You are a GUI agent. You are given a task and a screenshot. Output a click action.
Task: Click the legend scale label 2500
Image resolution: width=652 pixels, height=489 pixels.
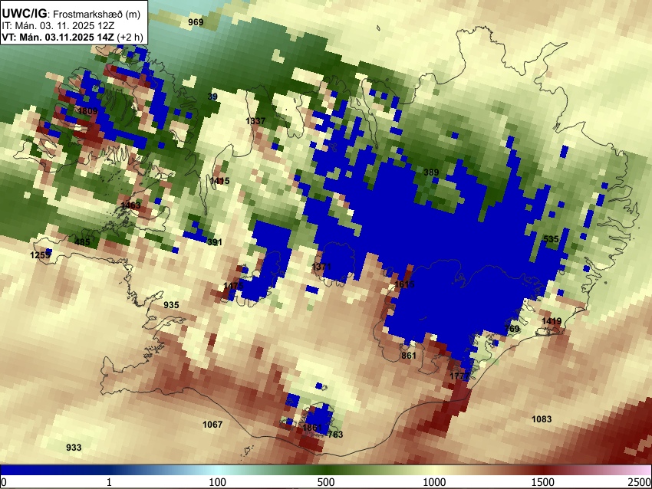coord(640,482)
